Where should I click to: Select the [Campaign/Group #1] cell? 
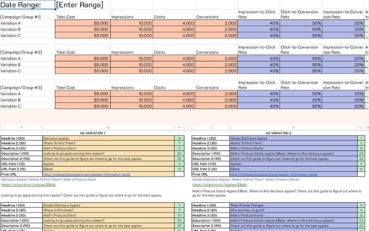point(21,17)
